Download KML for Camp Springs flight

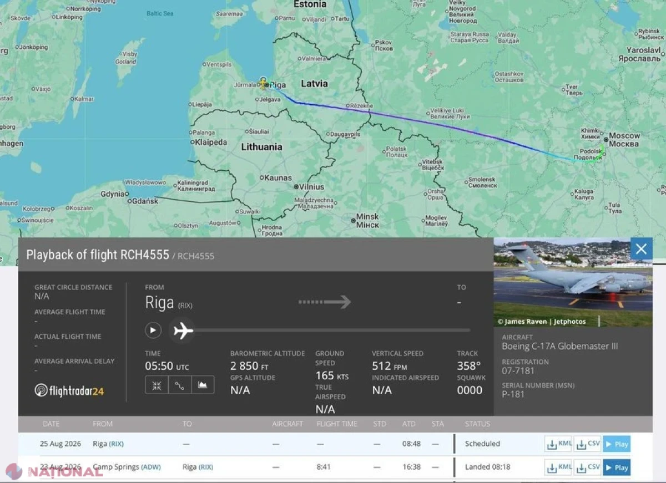click(558, 467)
